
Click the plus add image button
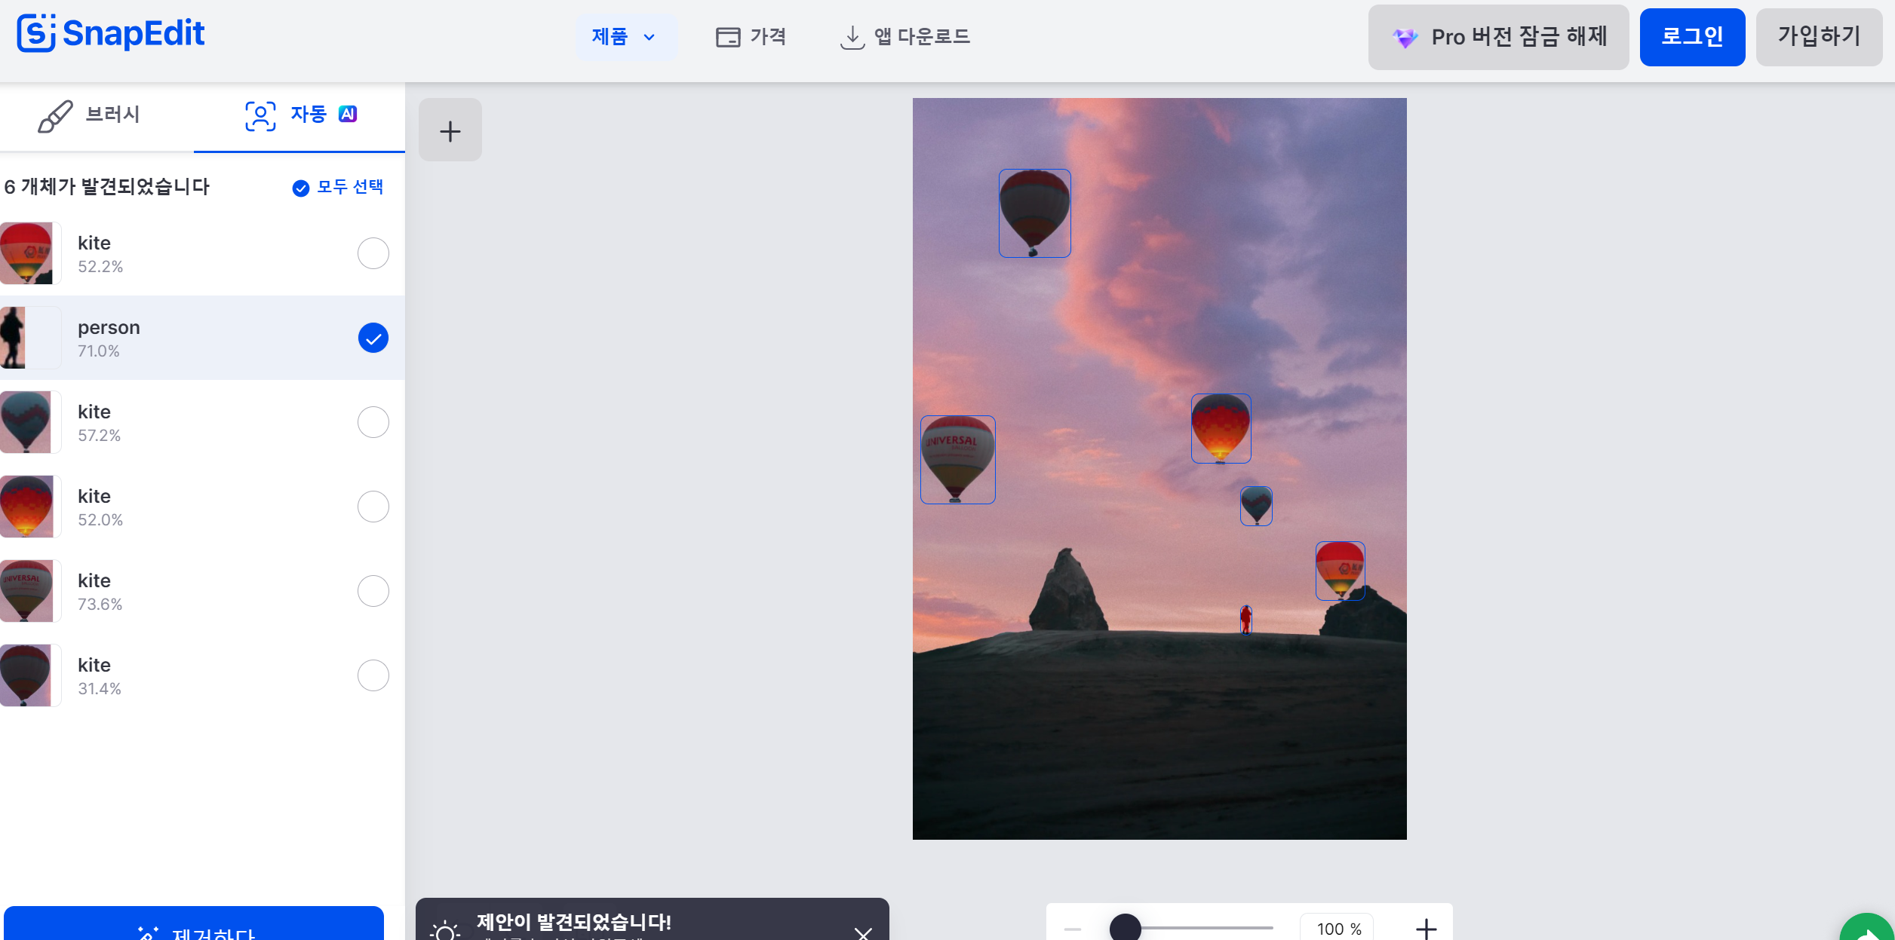point(450,130)
